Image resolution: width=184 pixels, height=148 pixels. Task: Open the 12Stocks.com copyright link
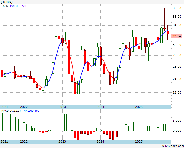[173, 146]
